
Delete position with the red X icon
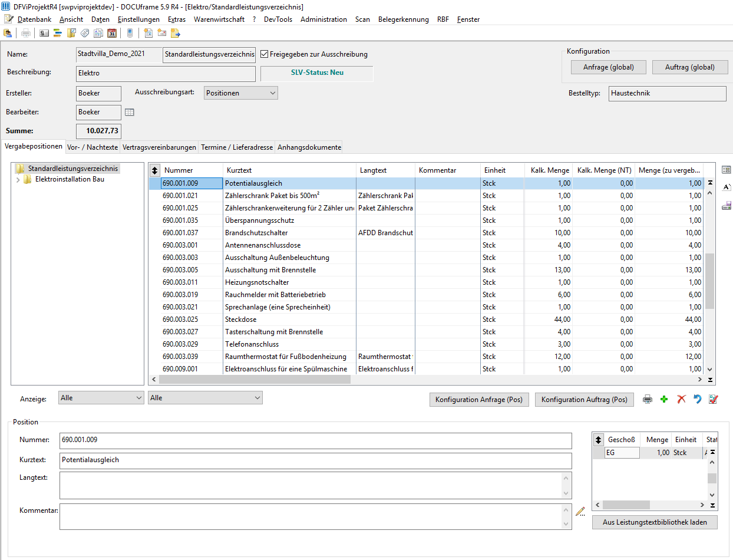point(681,400)
